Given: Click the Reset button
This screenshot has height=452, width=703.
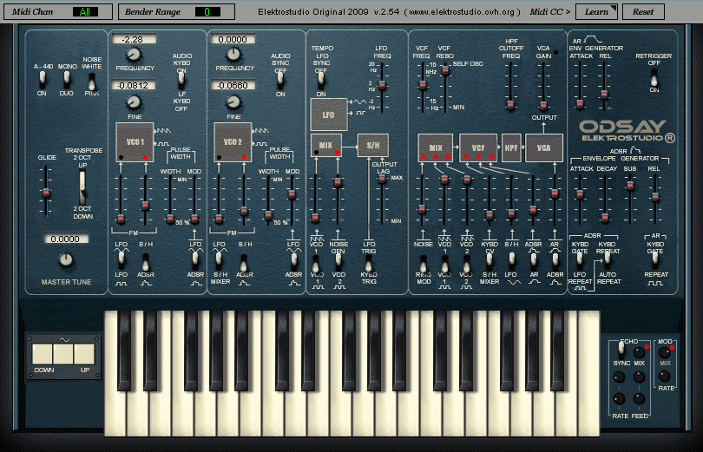Looking at the screenshot, I should 643,12.
